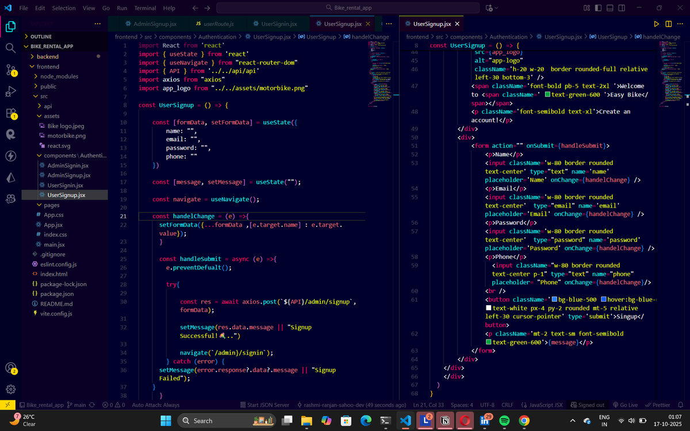Click errors and warnings count in status bar

[113, 405]
